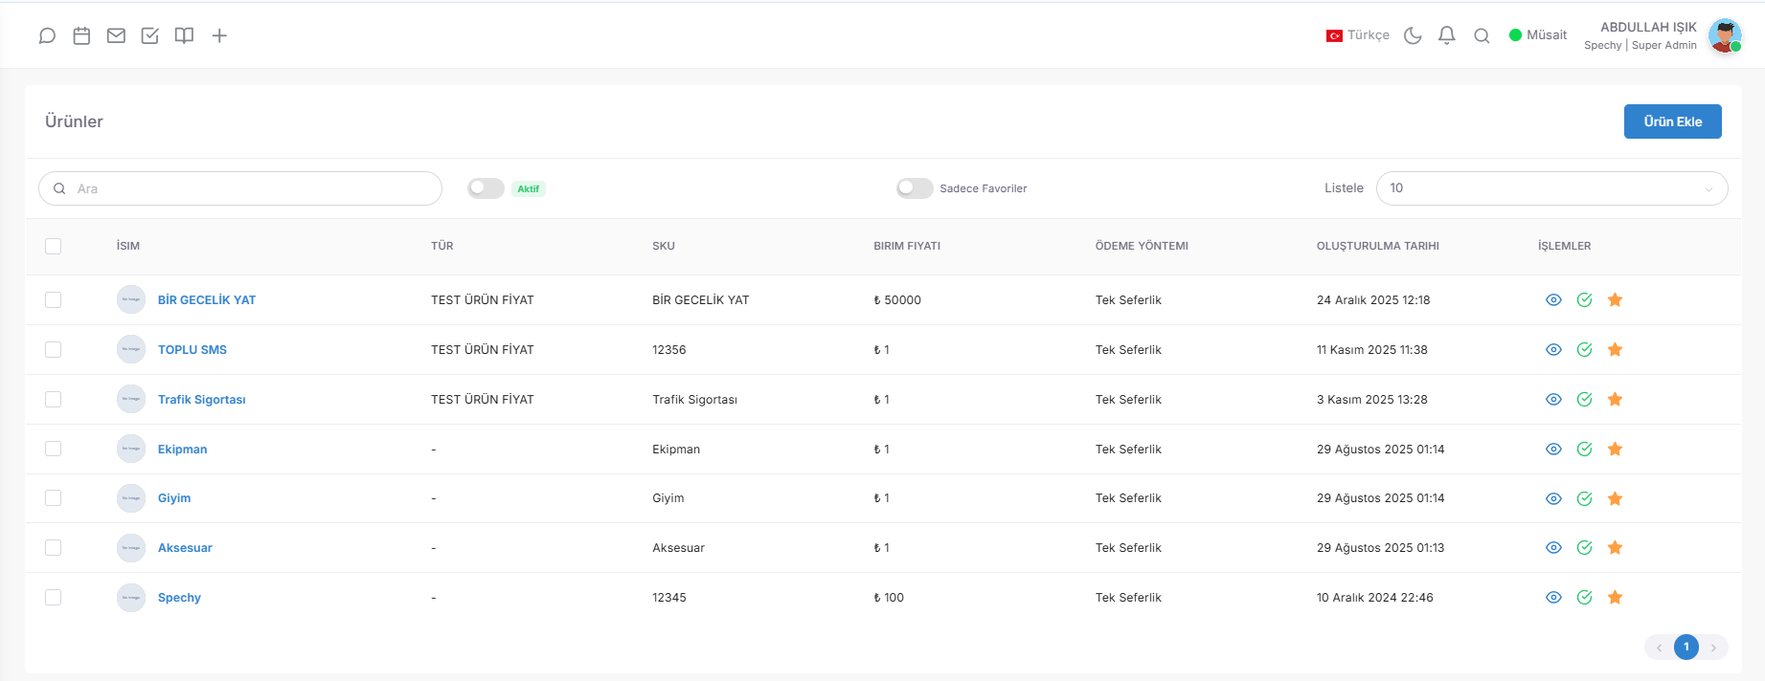Open the book icon in top bar

(184, 35)
